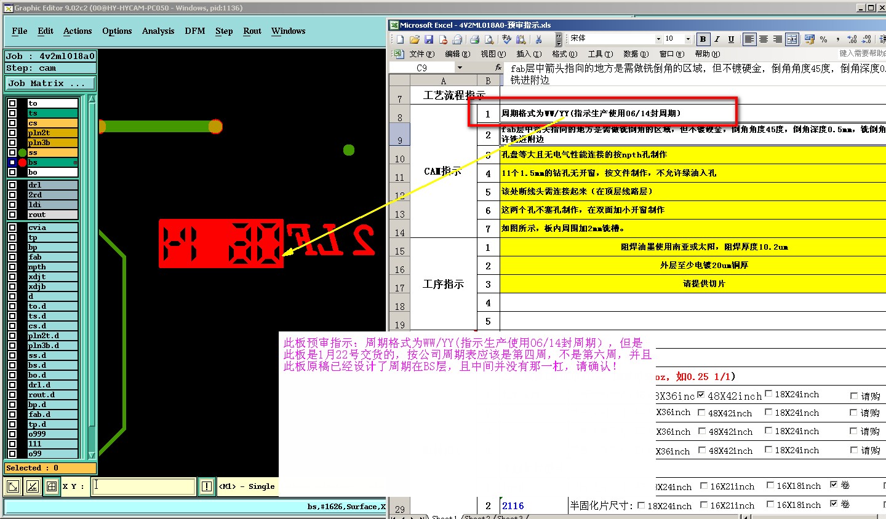886x519 pixels.
Task: Apply Align Right in Excel toolbar
Action: [x=777, y=39]
